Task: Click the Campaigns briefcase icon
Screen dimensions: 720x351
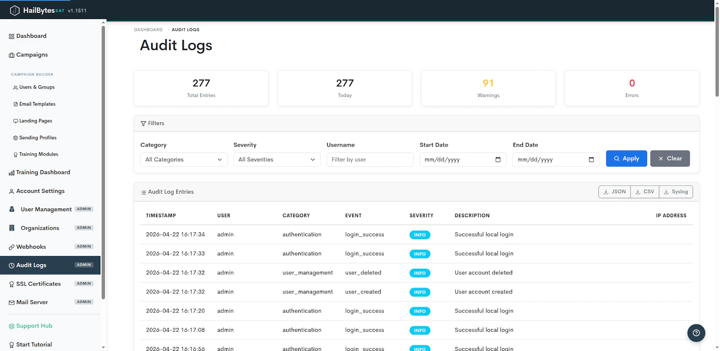Action: click(12, 55)
